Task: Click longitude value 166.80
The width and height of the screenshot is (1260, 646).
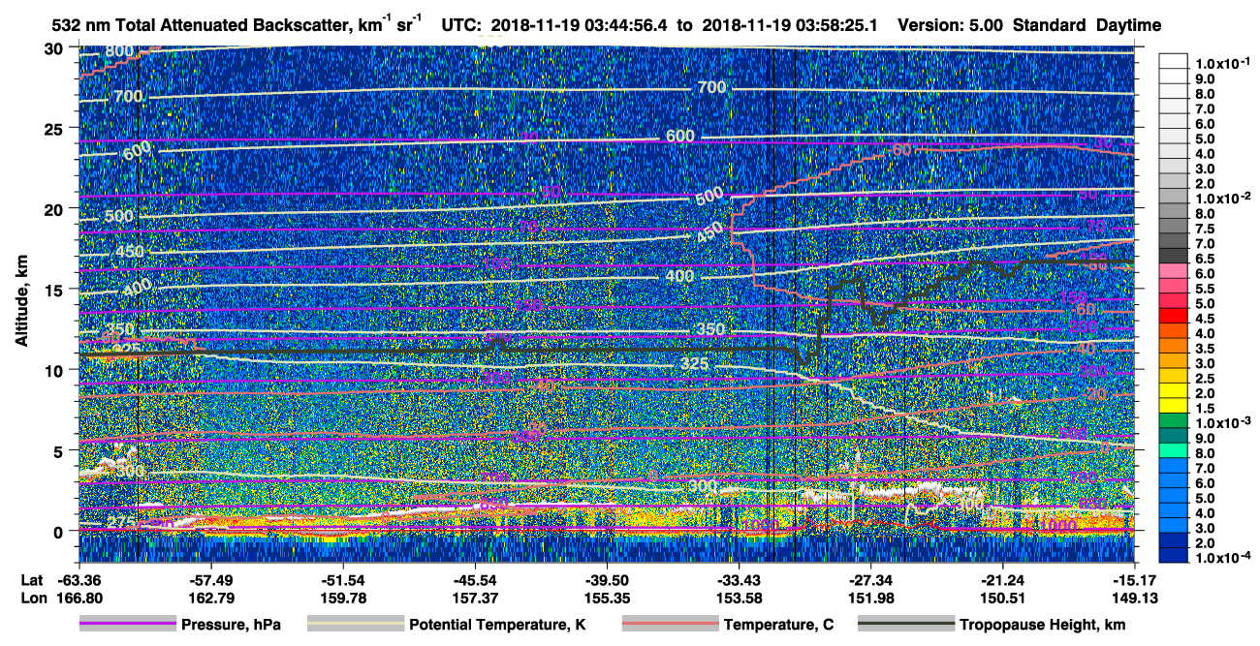Action: (x=79, y=598)
